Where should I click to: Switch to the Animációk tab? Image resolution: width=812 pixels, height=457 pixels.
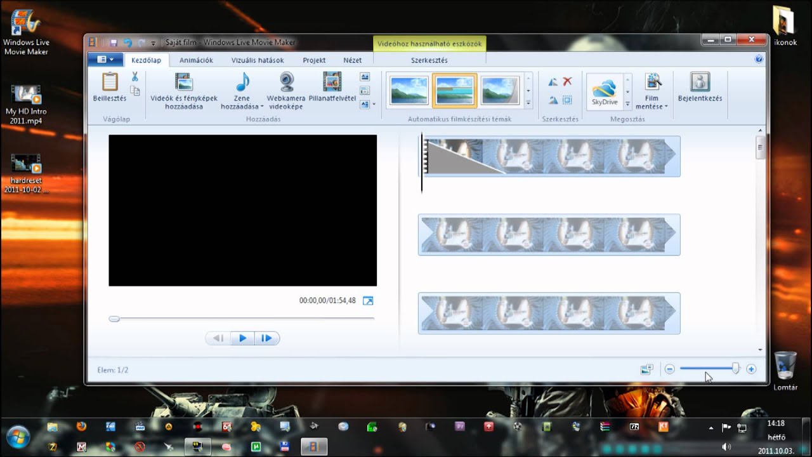(196, 60)
